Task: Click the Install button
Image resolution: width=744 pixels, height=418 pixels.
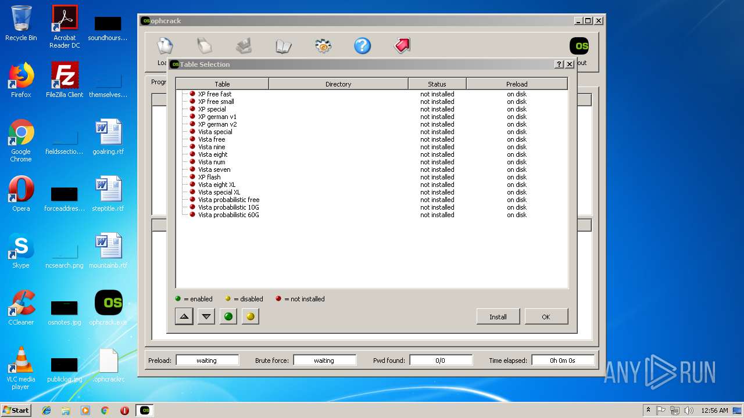Action: (x=498, y=317)
